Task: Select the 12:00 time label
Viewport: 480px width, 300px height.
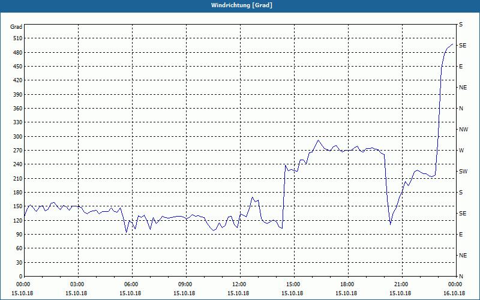Action: click(x=239, y=284)
